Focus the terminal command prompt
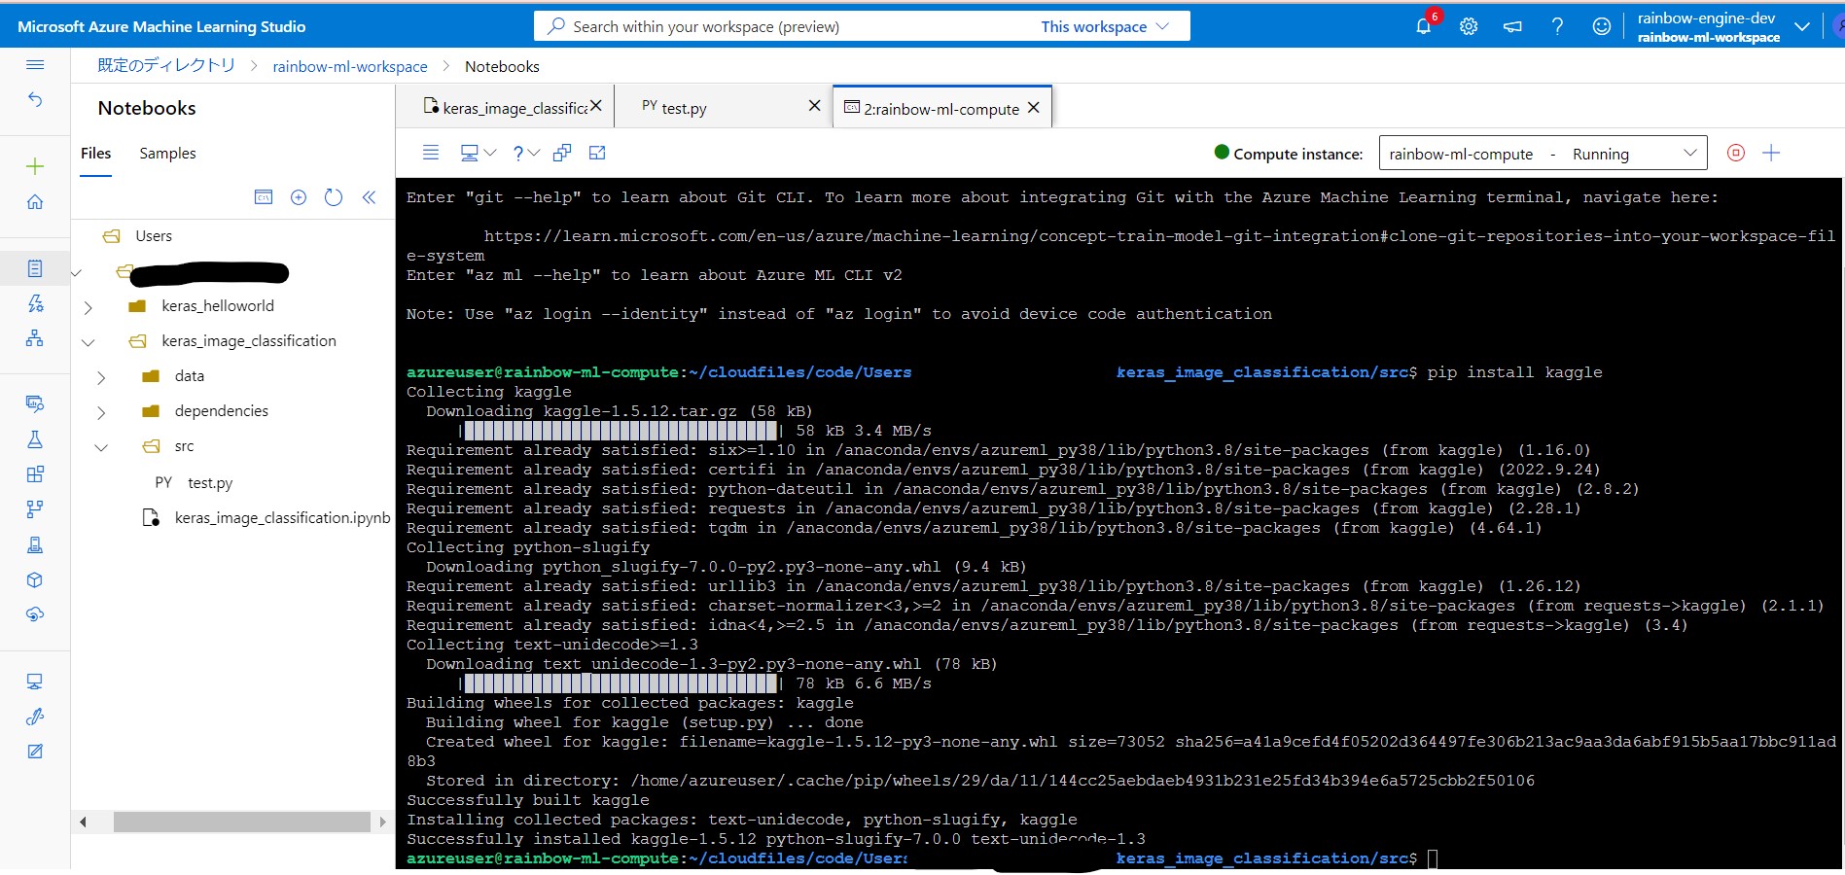Viewport: 1845px width, 875px height. click(x=1433, y=858)
